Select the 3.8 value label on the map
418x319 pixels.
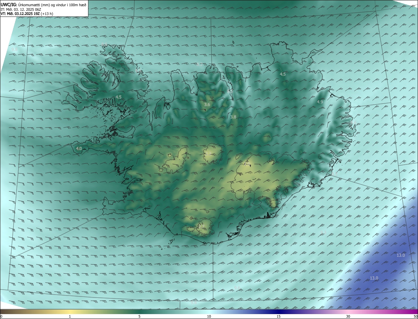pyautogui.click(x=233, y=117)
